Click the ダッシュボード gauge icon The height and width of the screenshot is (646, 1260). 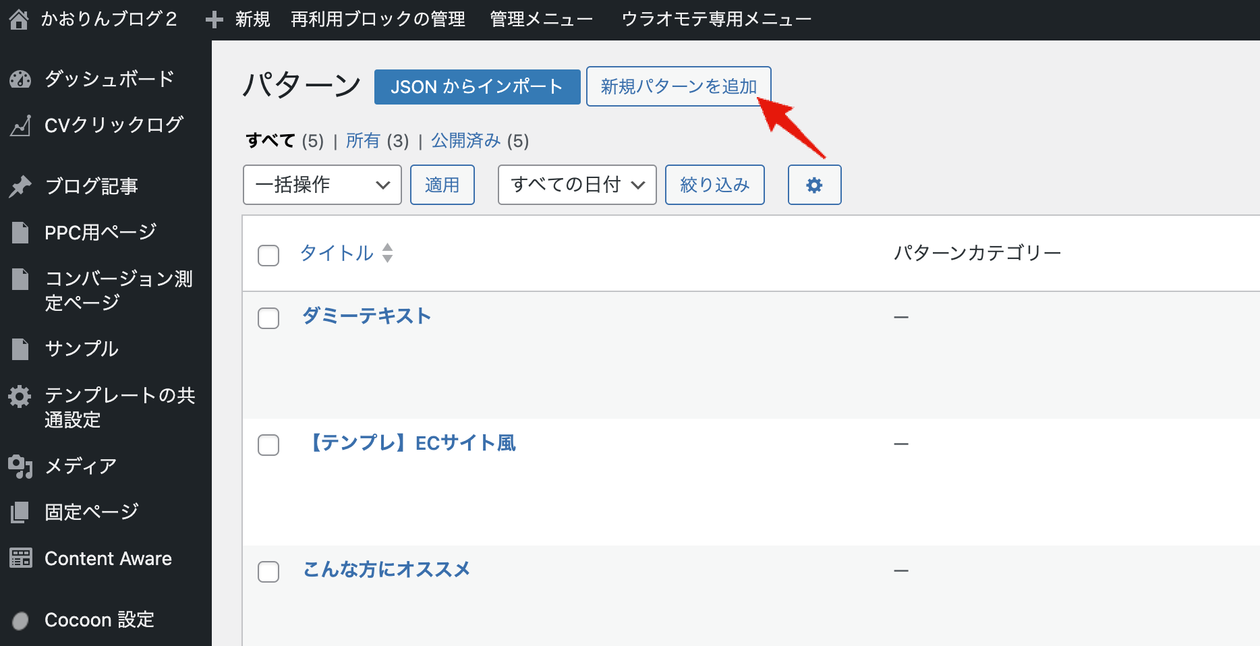click(x=20, y=80)
